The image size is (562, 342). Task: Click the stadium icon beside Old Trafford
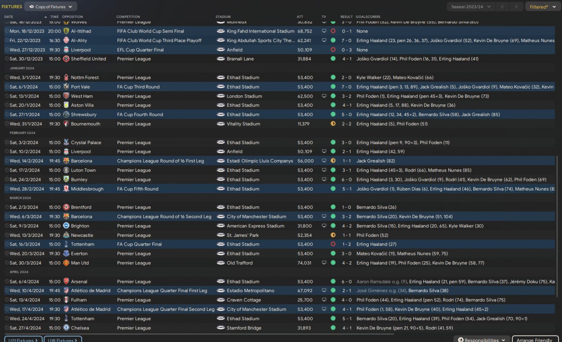221,263
